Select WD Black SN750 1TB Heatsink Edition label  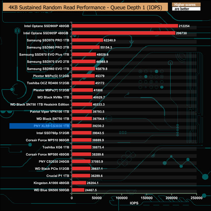point(40,105)
